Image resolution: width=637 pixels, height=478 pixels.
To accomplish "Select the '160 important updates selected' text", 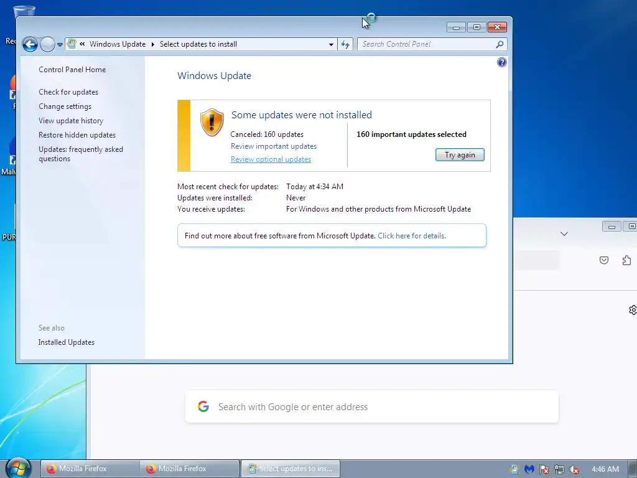I will pos(412,134).
